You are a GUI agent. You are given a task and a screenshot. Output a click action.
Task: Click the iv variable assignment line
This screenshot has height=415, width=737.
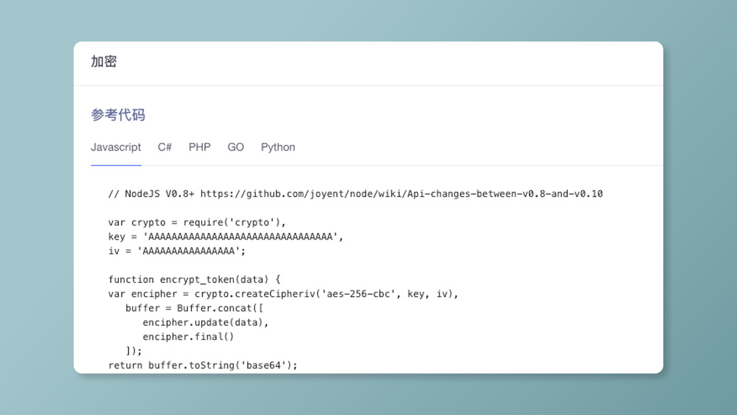[x=176, y=251]
